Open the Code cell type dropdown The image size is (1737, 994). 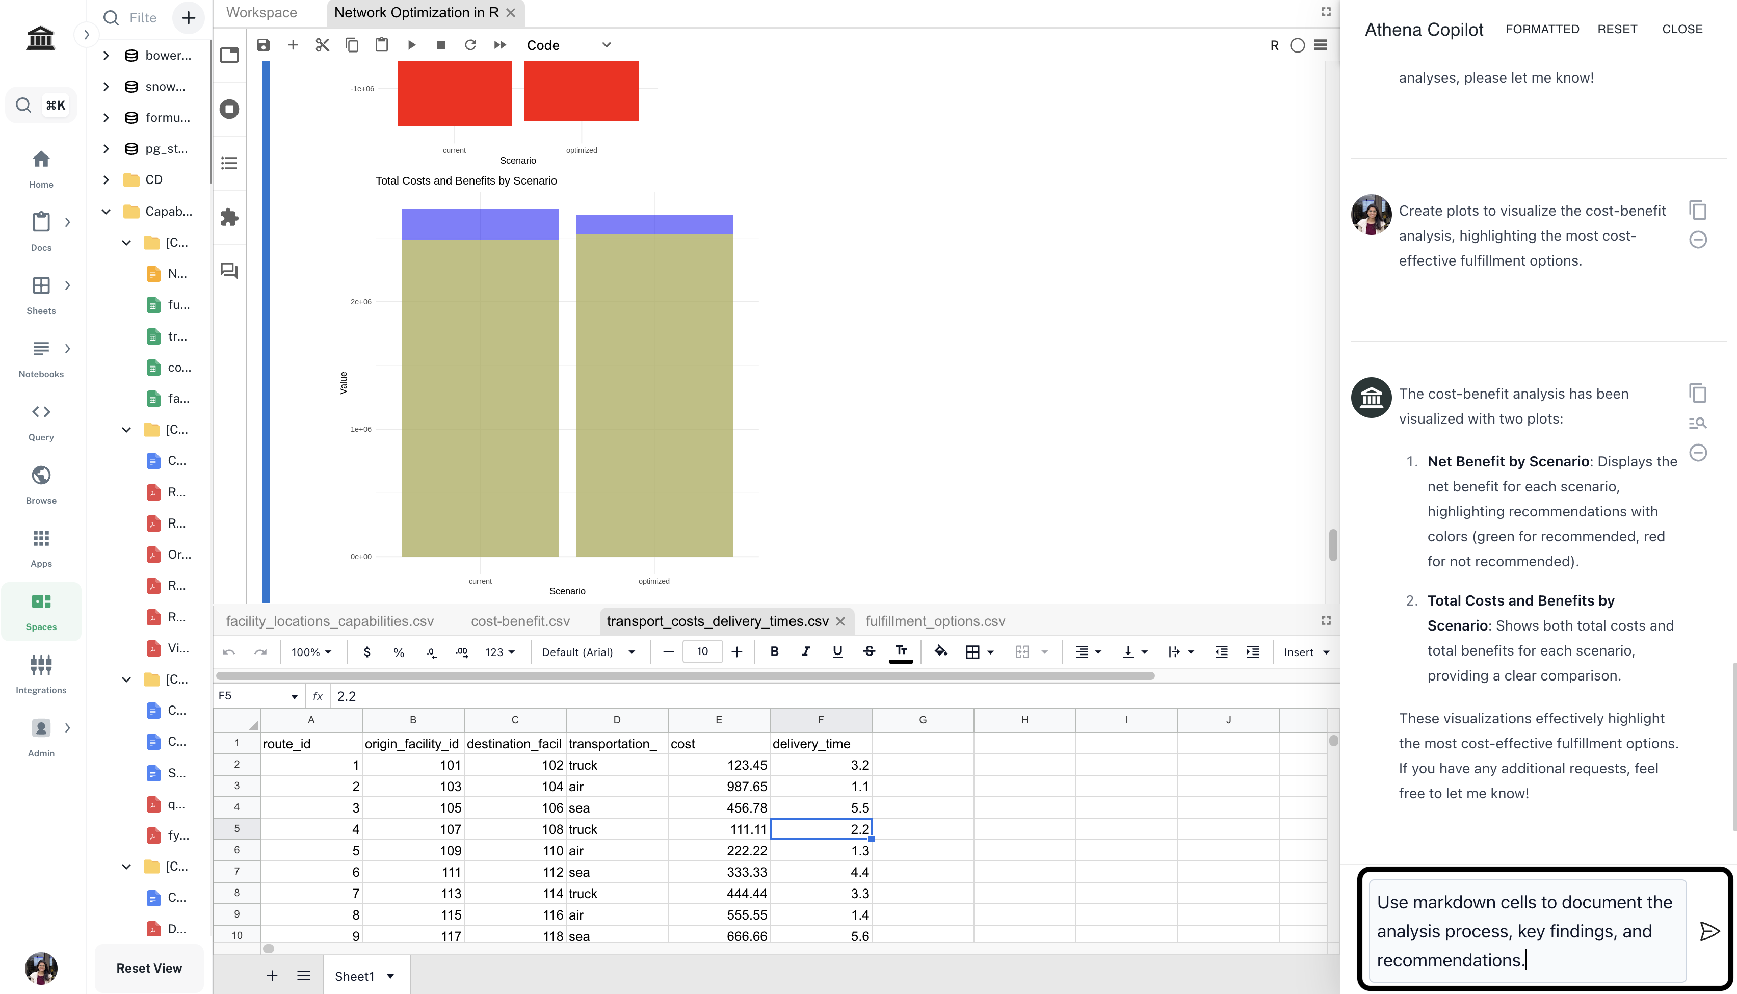point(568,45)
